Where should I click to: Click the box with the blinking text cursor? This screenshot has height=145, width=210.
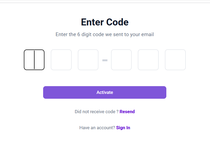coord(34,60)
